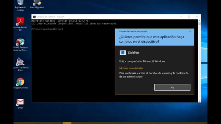Viewport: 221px width, 124px height.
Task: Click Mostrar más detalles link
Action: coord(131,68)
